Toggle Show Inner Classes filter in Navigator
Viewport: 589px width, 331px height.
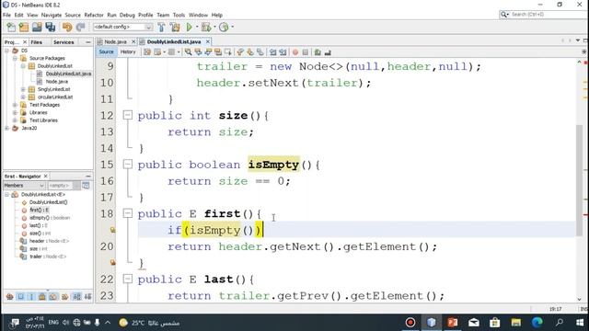pyautogui.click(x=53, y=296)
